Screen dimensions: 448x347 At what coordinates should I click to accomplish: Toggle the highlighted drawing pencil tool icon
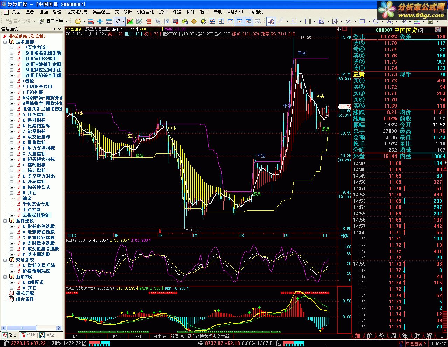[271, 21]
